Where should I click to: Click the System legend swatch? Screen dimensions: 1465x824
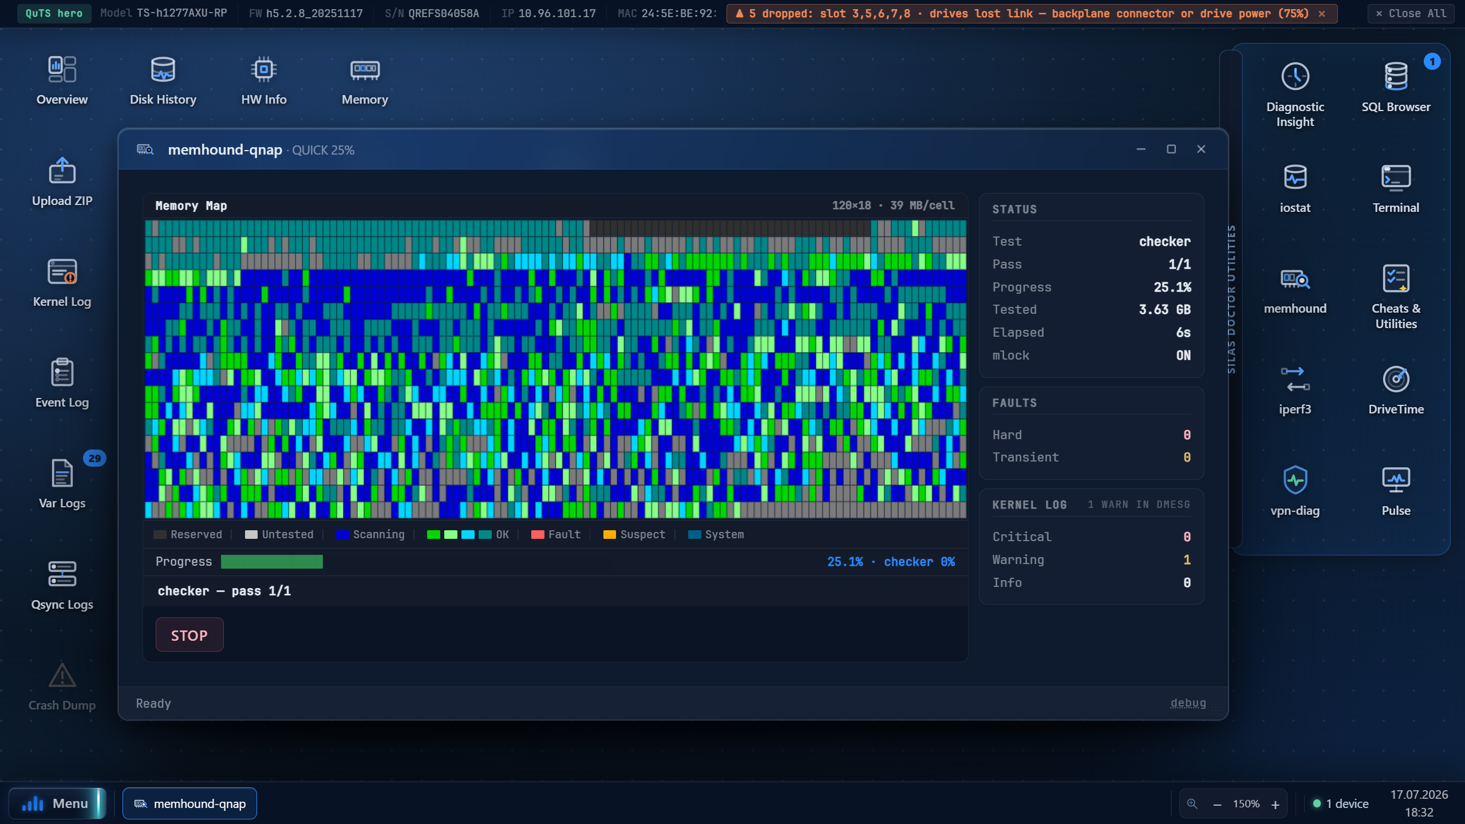[694, 534]
